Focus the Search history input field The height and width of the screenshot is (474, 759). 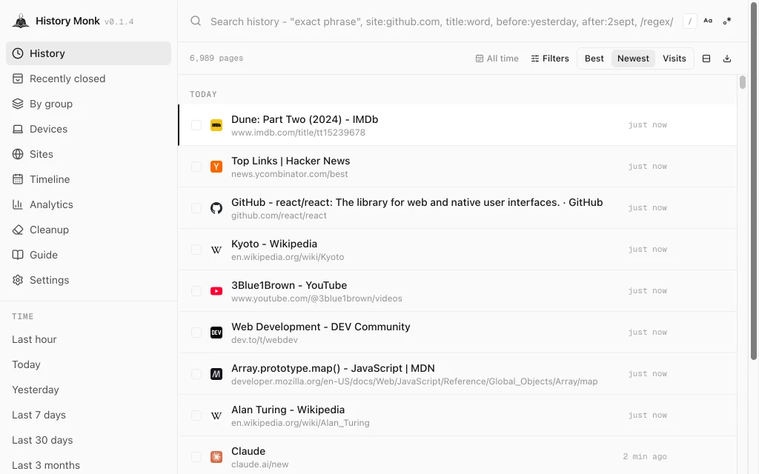[x=442, y=21]
